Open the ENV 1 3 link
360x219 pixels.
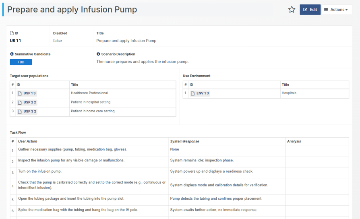(x=203, y=93)
